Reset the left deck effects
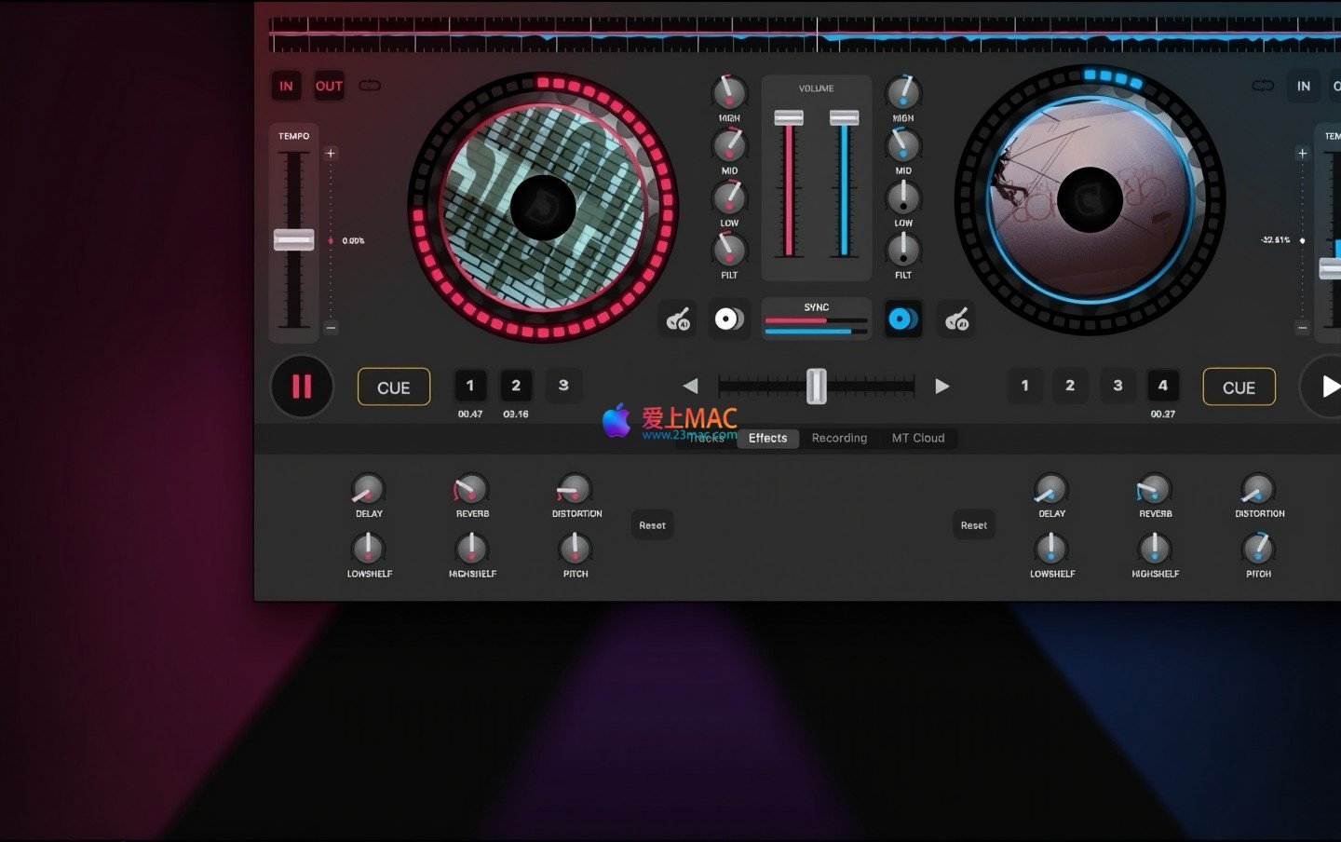 pos(652,525)
